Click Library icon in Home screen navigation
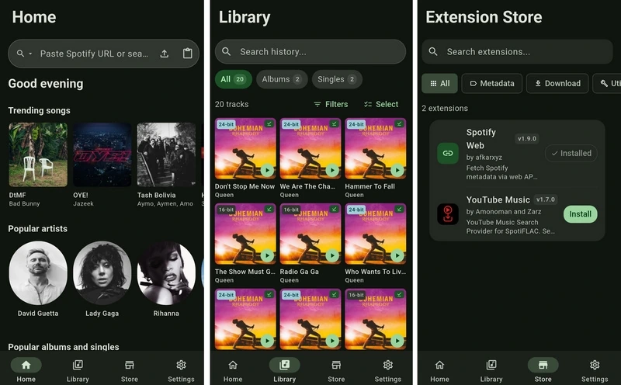Viewport: 621px width, 385px height. tap(78, 365)
